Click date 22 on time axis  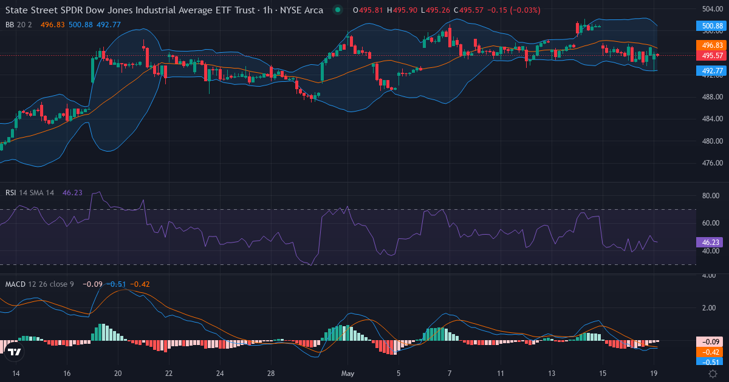pyautogui.click(x=169, y=374)
